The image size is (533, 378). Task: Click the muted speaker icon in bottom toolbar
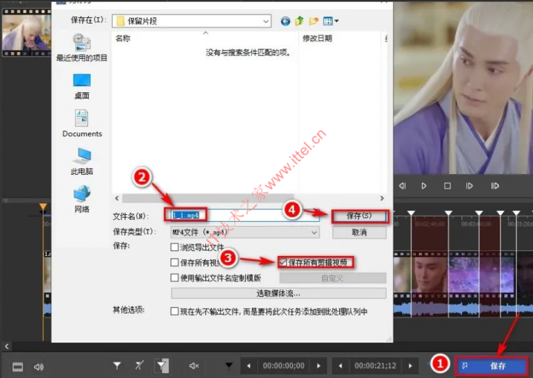[194, 366]
